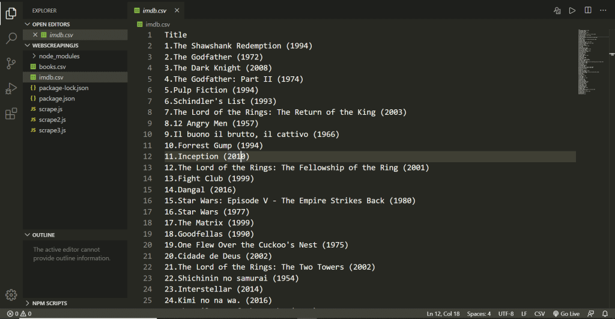The height and width of the screenshot is (319, 615).
Task: Click the 12 Angry Men line
Action: [x=211, y=123]
